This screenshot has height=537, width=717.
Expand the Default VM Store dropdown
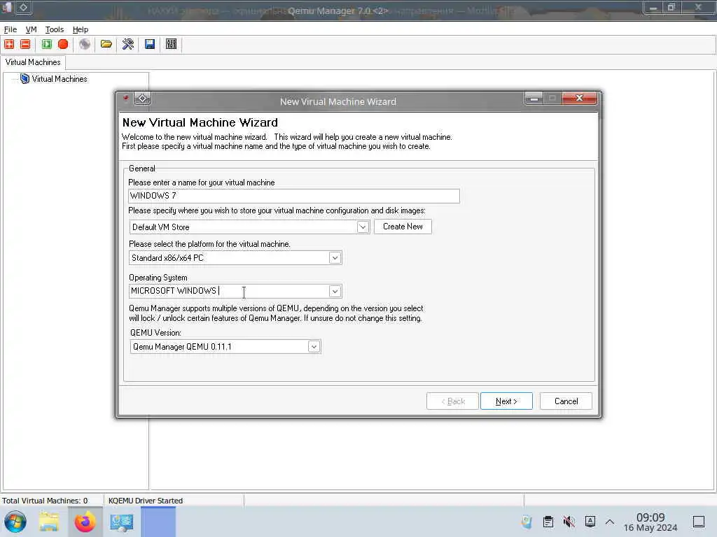point(363,227)
